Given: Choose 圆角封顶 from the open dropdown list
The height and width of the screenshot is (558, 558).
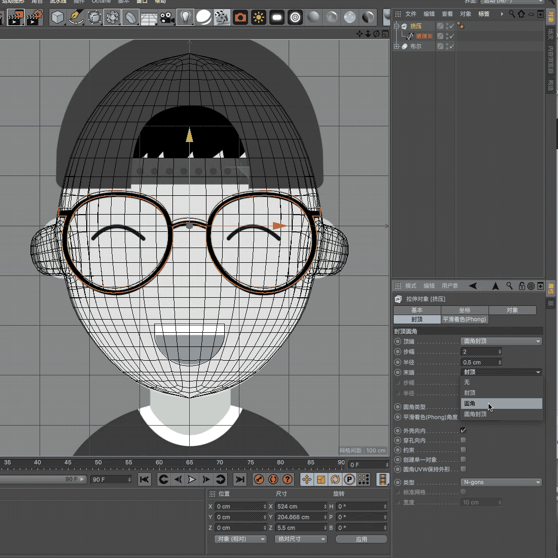Looking at the screenshot, I should point(475,414).
